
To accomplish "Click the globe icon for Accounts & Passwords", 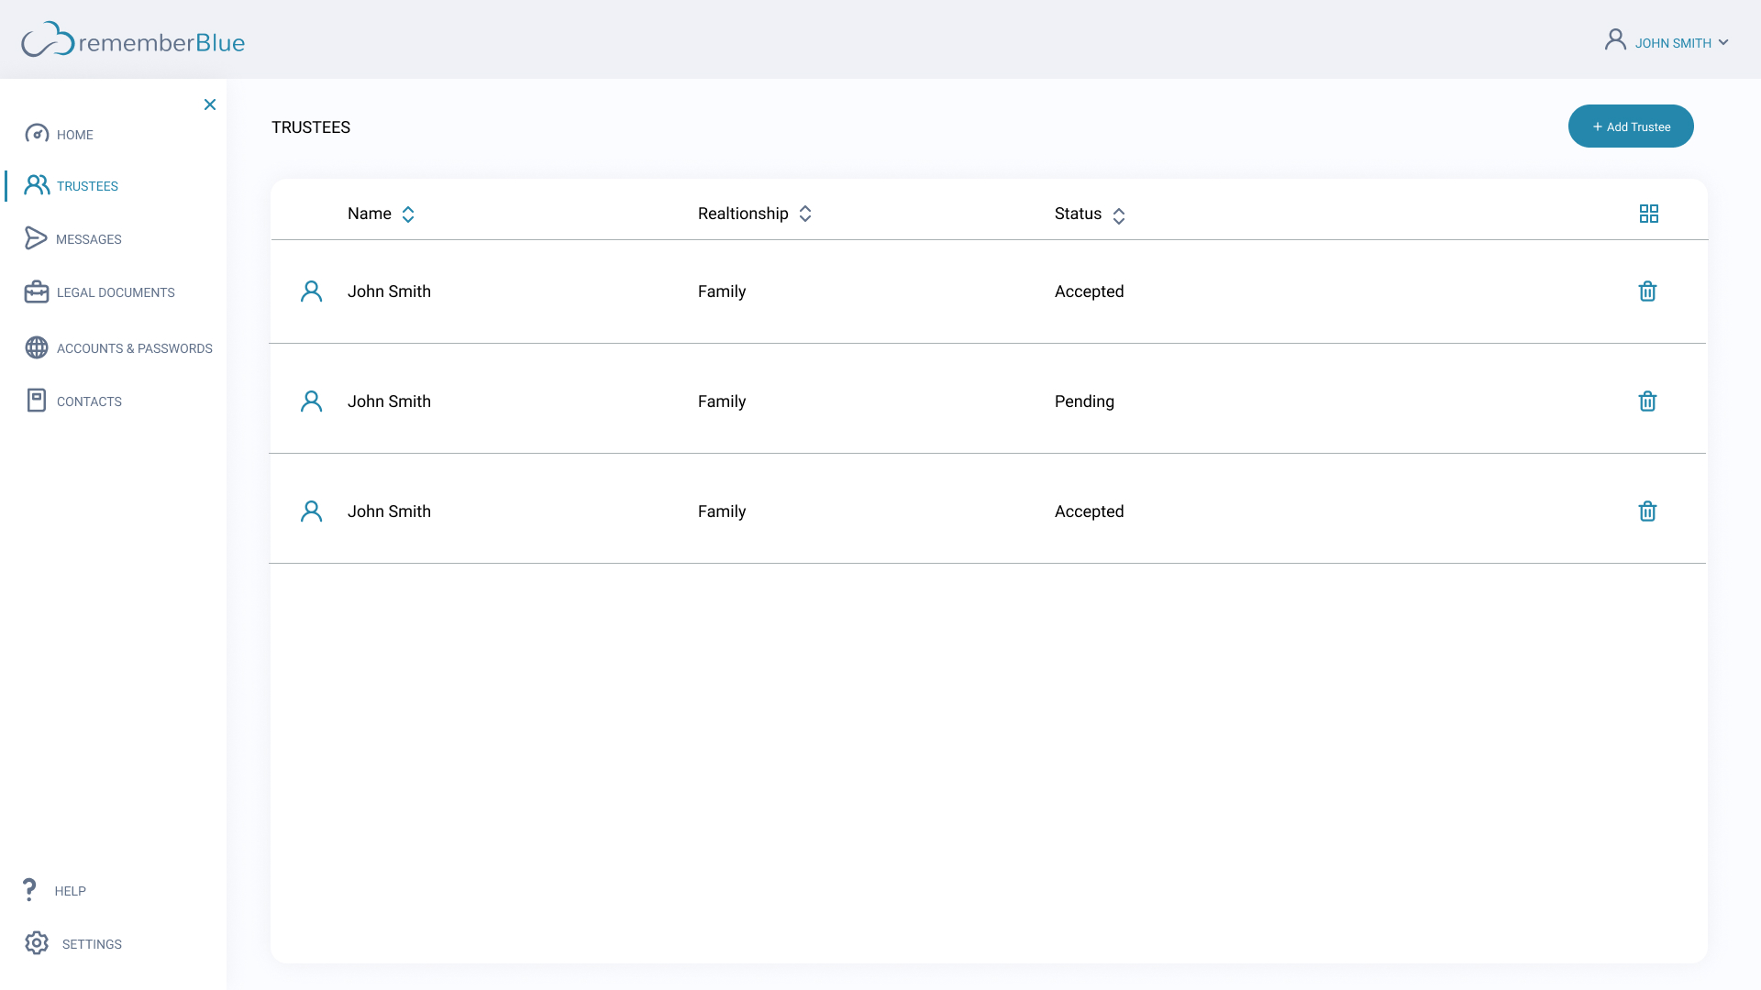I will click(37, 347).
